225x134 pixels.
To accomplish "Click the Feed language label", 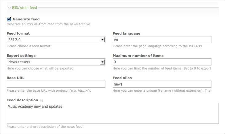I will coord(127,33).
